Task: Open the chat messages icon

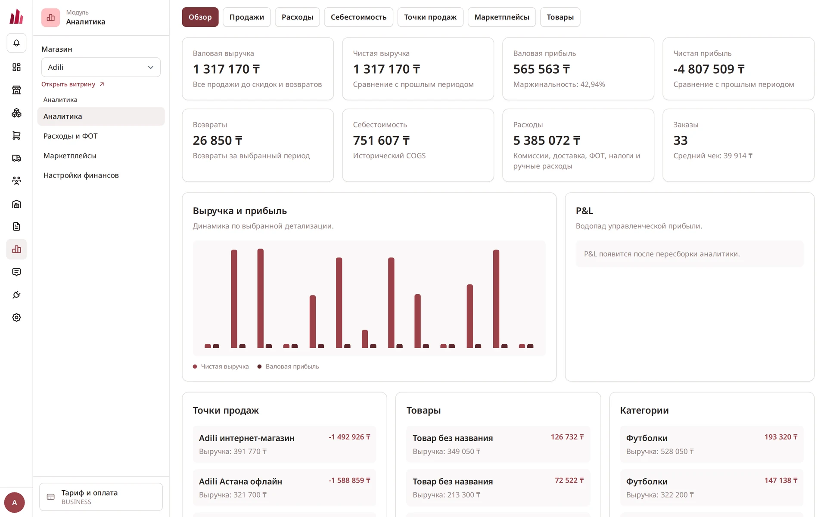Action: point(16,272)
